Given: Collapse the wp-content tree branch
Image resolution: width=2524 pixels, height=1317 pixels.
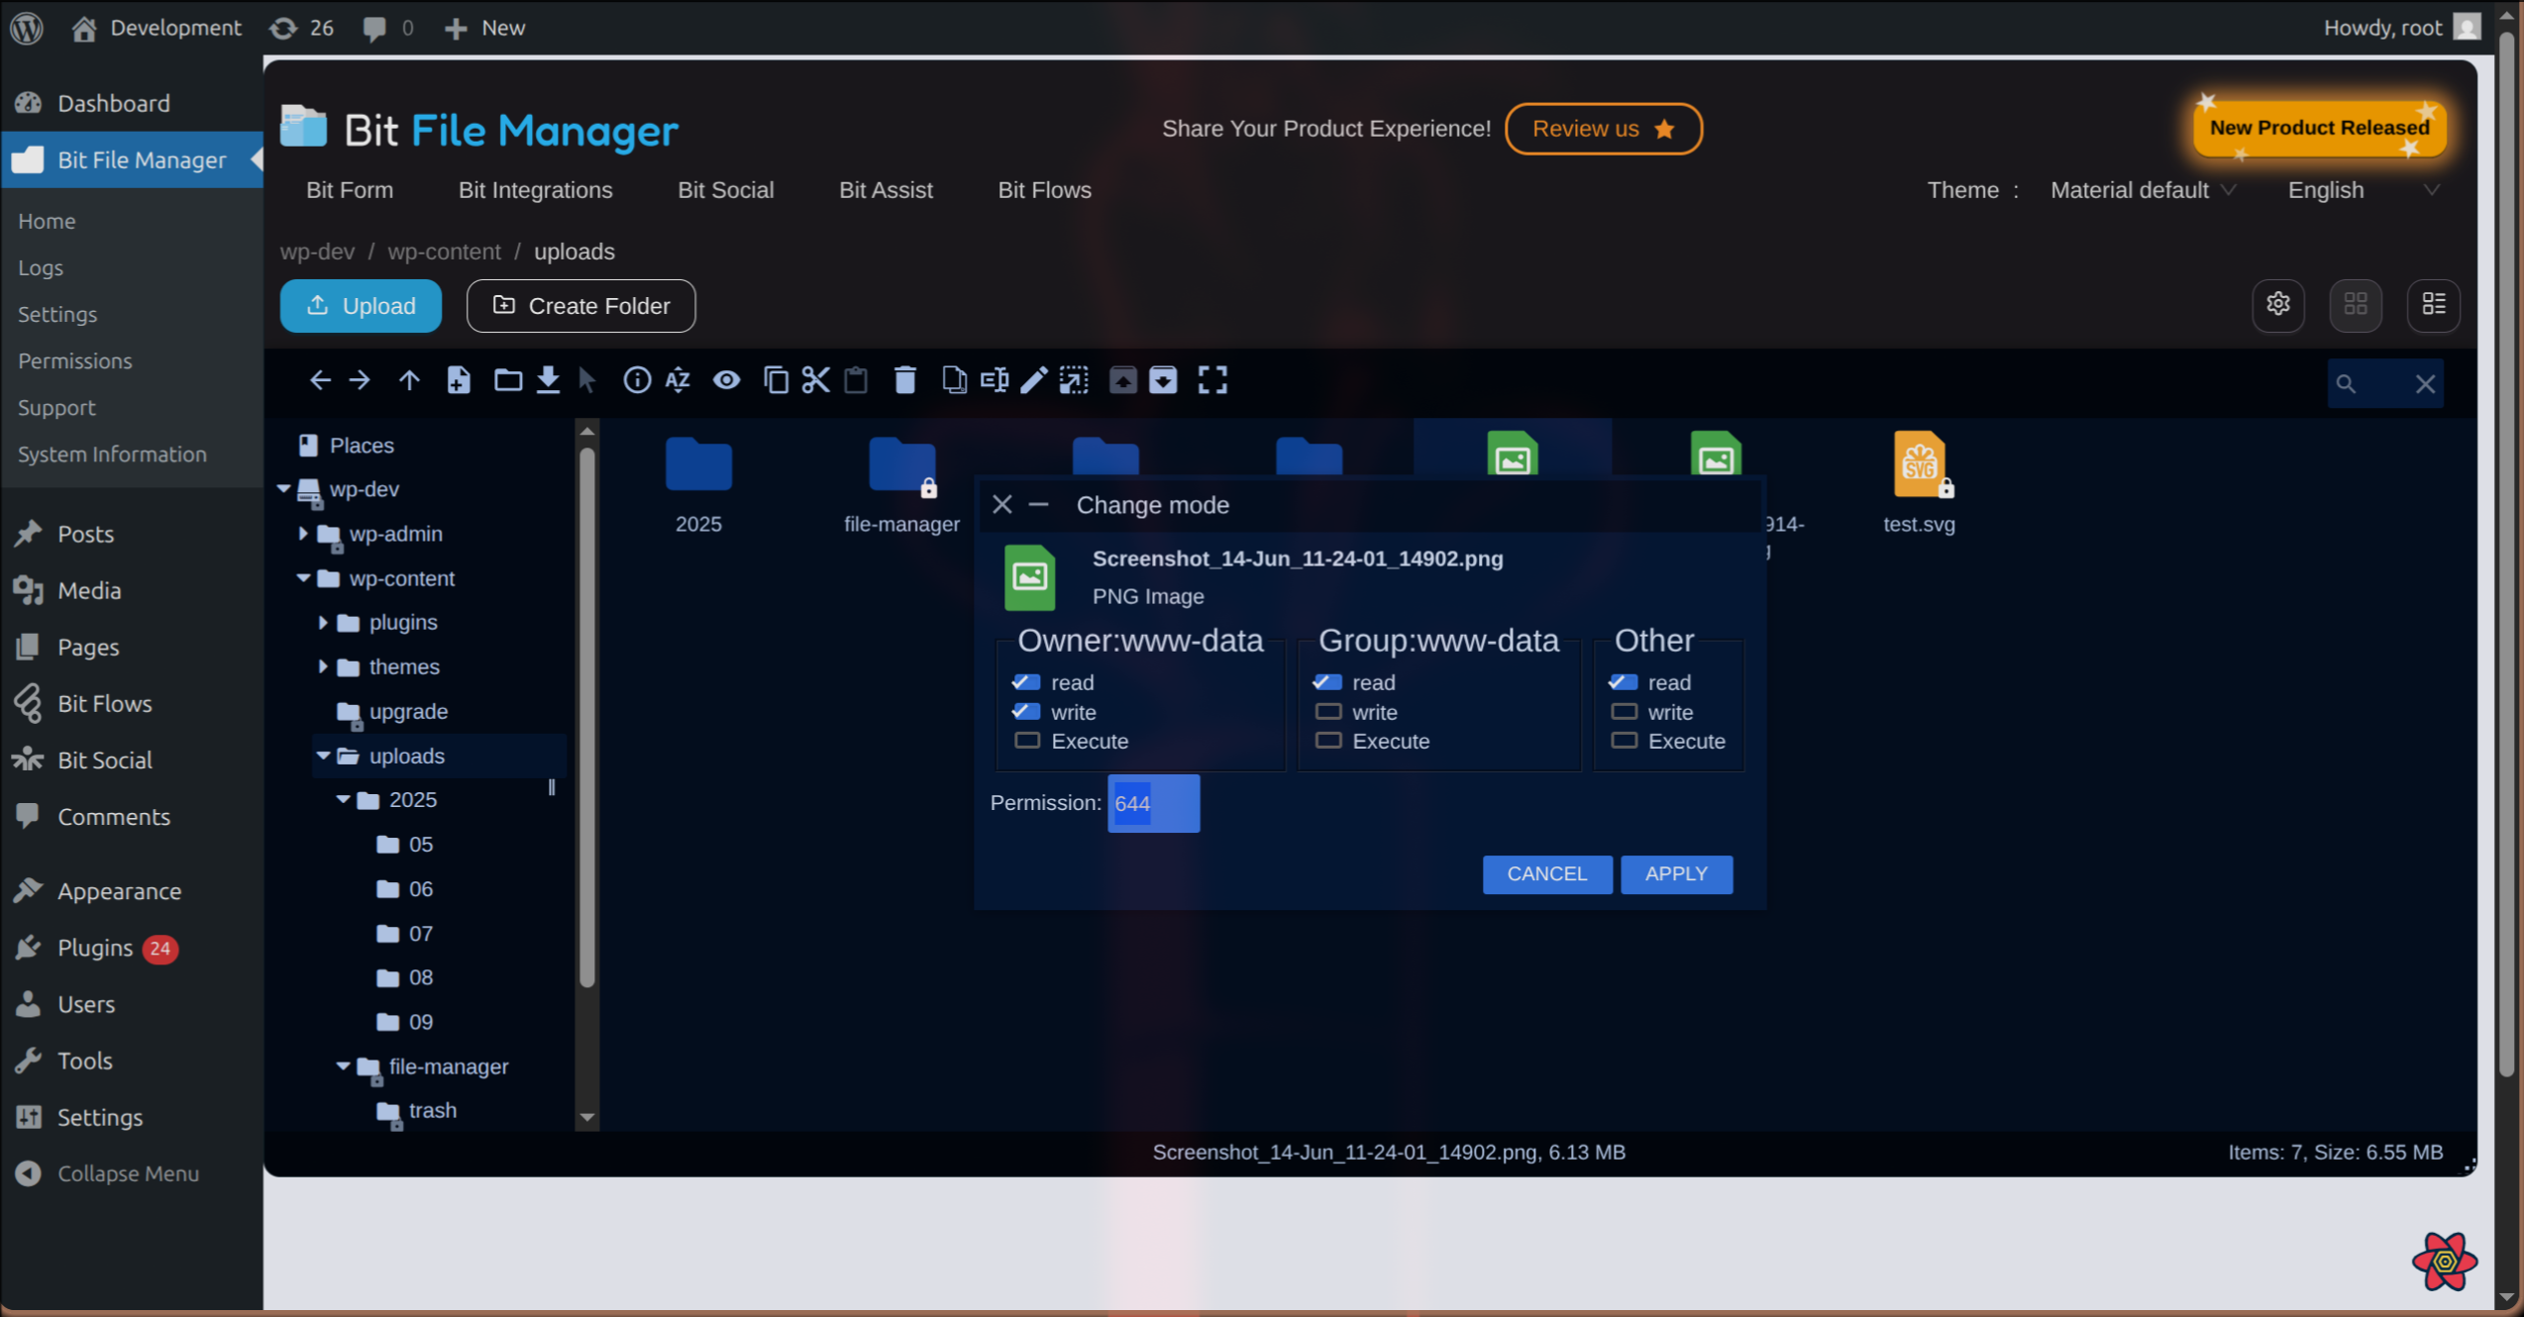Looking at the screenshot, I should pyautogui.click(x=303, y=578).
